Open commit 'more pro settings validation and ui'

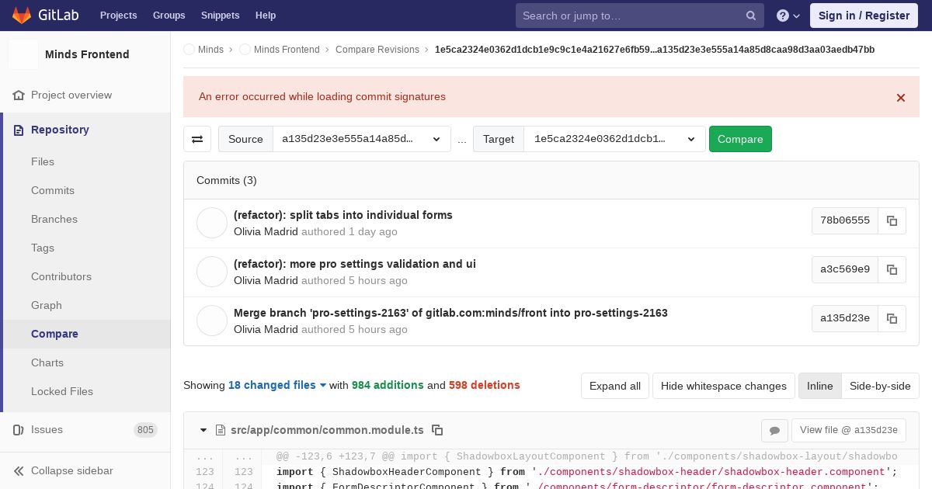355,264
